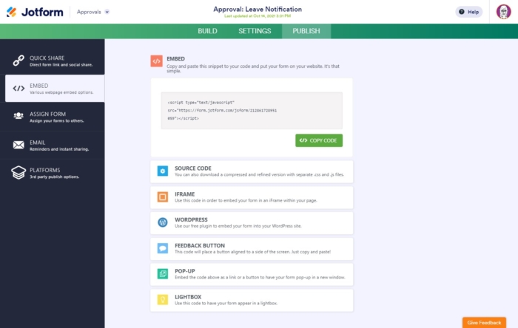Click the code icon on COPY CODE button
Screen dimensions: 518x328
click(303, 140)
